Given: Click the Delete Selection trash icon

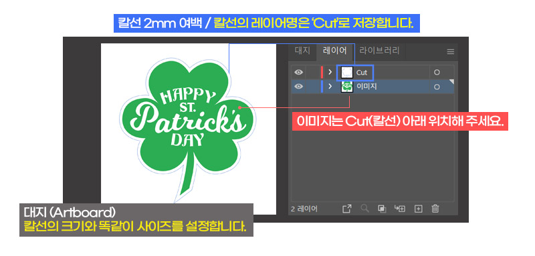Looking at the screenshot, I should click(x=435, y=209).
